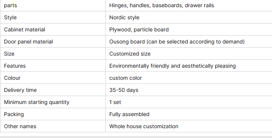Click the 'parts' label cell
The height and width of the screenshot is (138, 272).
pyautogui.click(x=53, y=6)
